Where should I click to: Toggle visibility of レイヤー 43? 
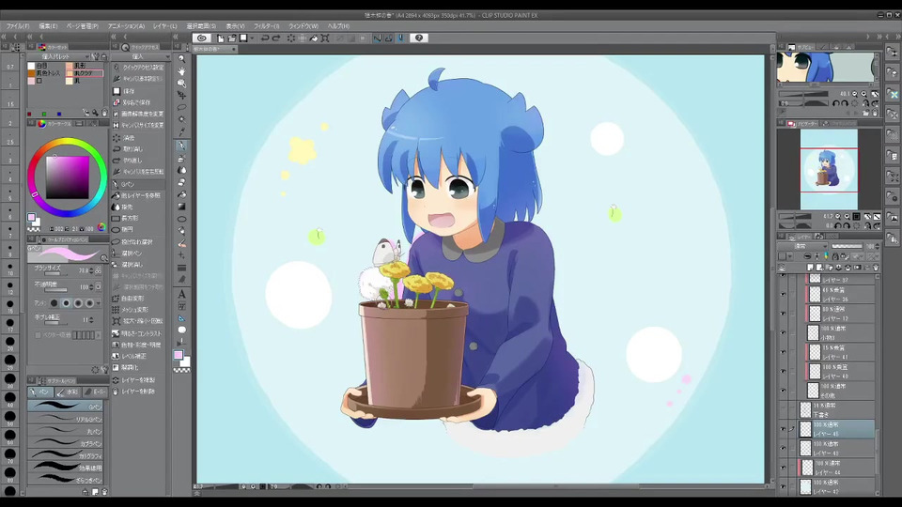783,448
